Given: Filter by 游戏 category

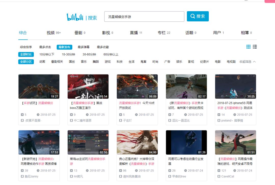Looking at the screenshot, I should pos(108,62).
